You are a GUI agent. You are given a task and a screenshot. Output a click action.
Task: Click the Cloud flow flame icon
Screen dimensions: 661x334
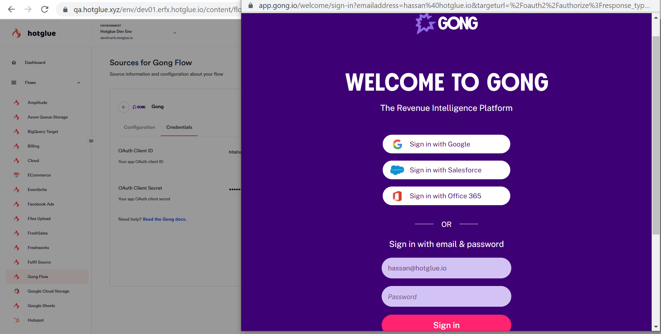click(17, 161)
